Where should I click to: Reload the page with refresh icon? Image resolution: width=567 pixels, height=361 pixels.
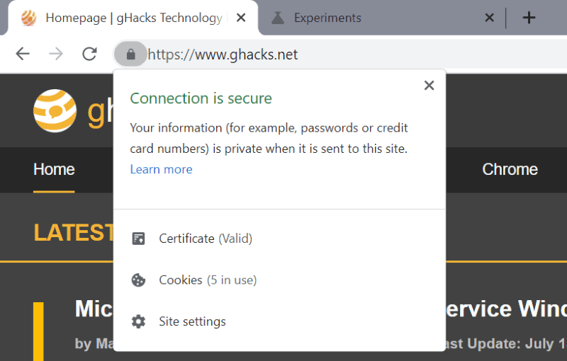click(89, 54)
